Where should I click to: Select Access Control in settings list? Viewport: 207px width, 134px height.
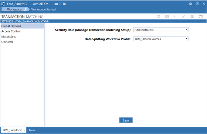tap(22, 31)
